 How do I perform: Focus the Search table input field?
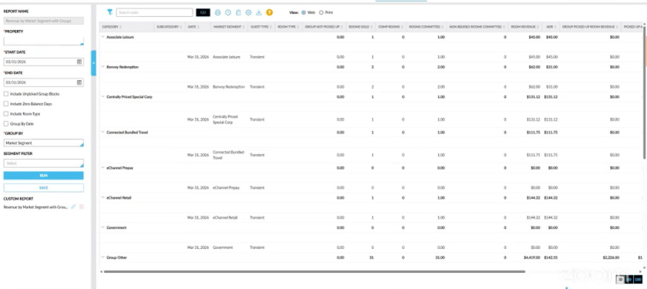click(154, 12)
